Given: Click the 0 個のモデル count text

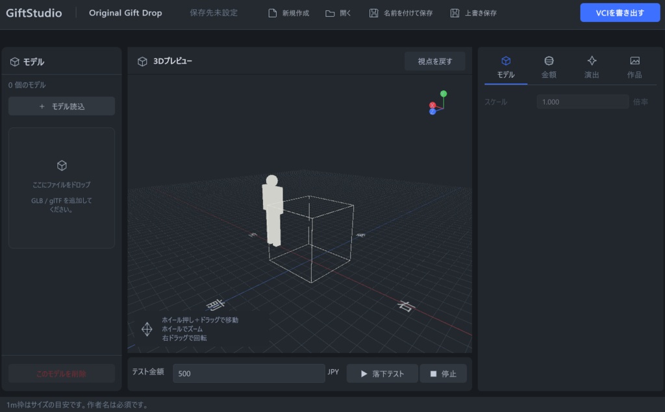Looking at the screenshot, I should coord(27,85).
